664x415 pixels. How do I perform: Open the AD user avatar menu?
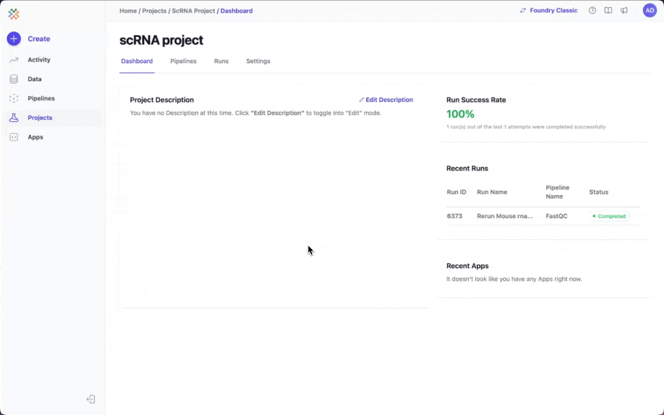(x=650, y=10)
